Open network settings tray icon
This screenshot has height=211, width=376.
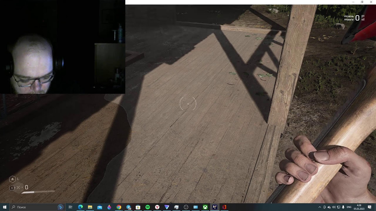tap(338, 207)
